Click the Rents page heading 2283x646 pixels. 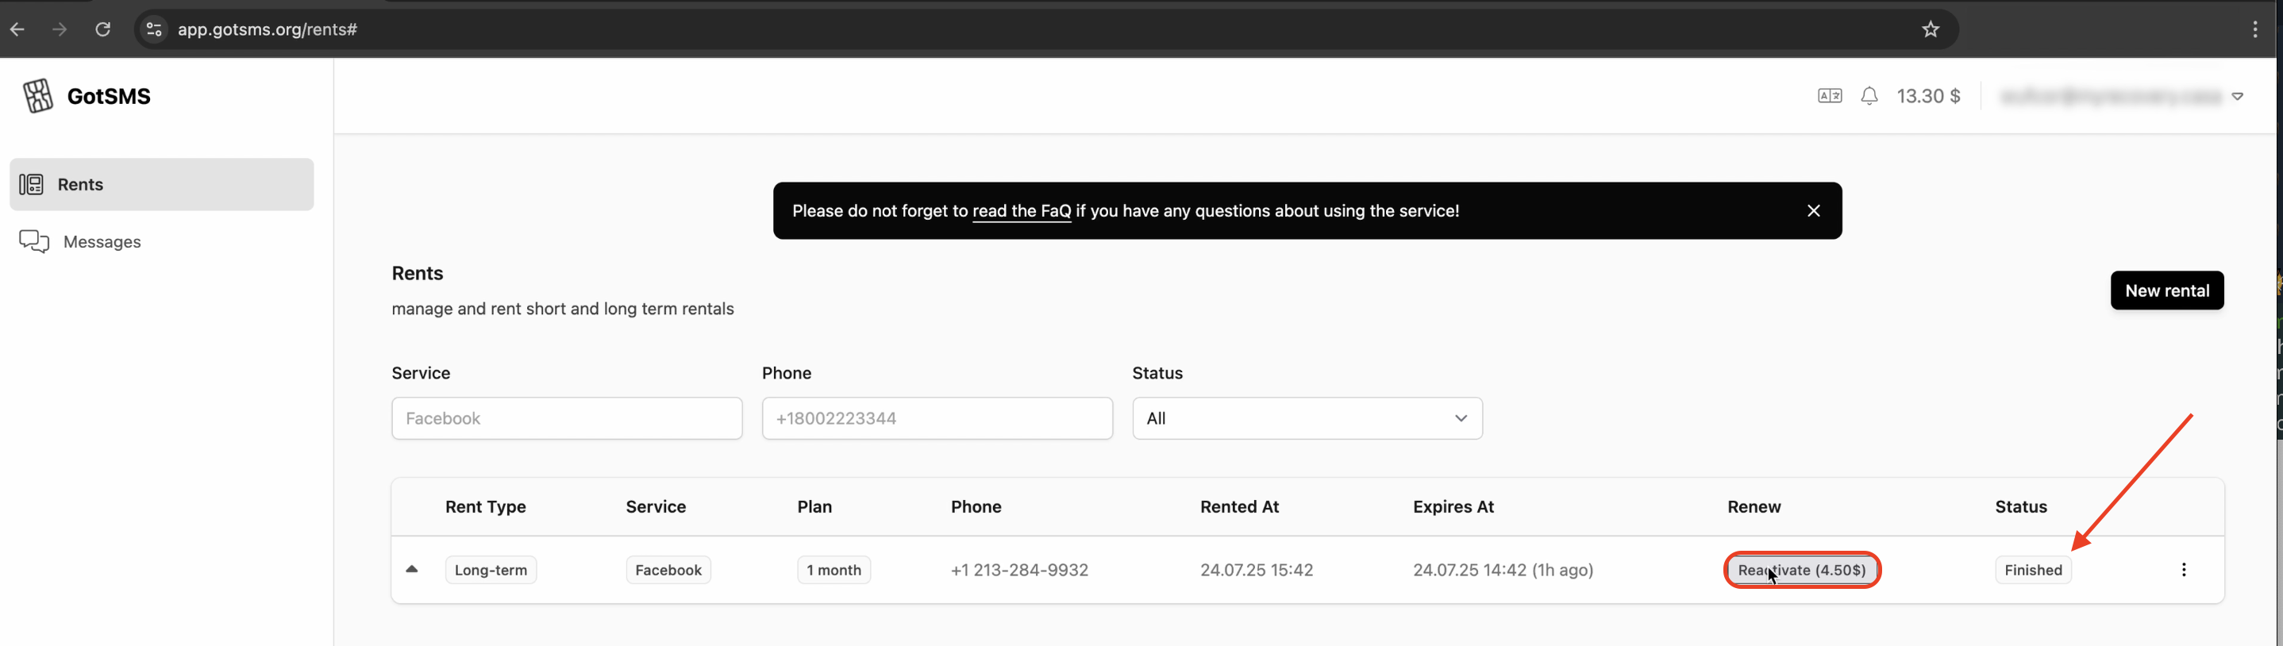point(418,273)
